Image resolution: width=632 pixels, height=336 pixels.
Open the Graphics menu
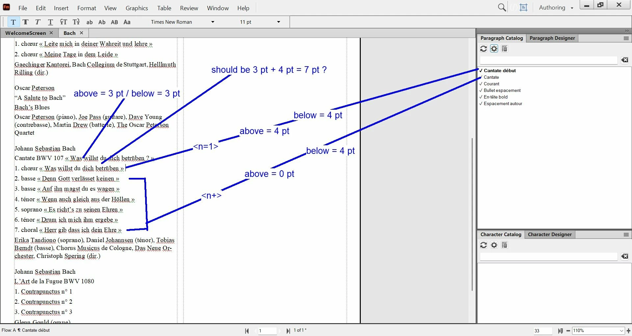click(137, 8)
